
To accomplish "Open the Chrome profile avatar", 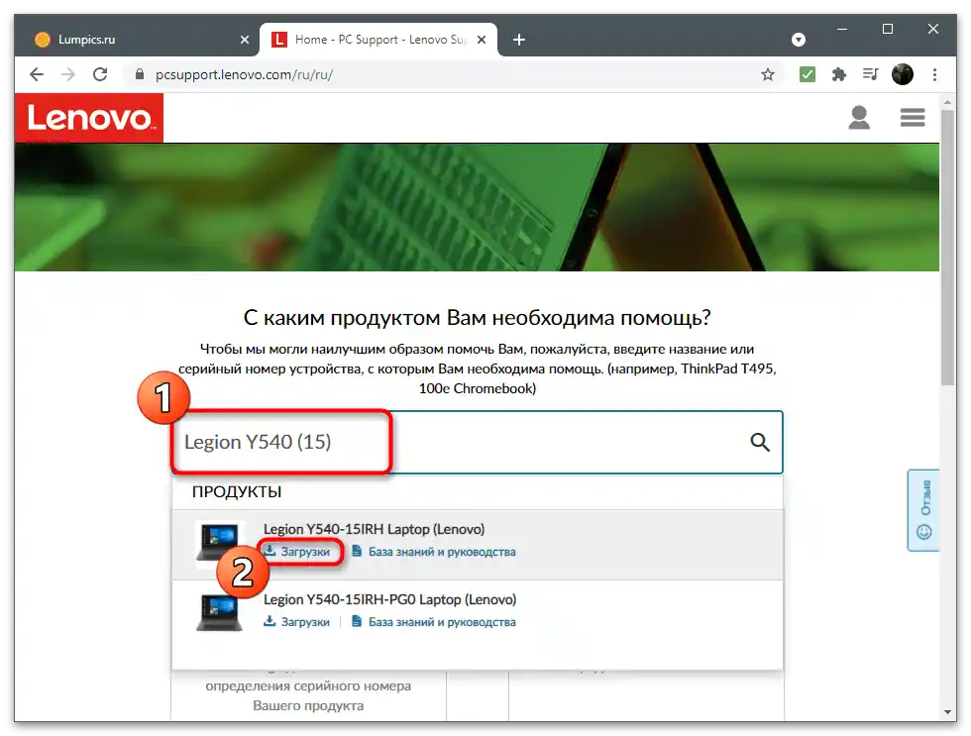I will pos(903,75).
